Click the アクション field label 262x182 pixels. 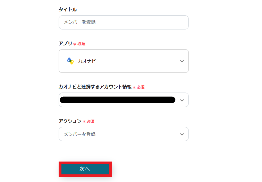tap(70, 121)
